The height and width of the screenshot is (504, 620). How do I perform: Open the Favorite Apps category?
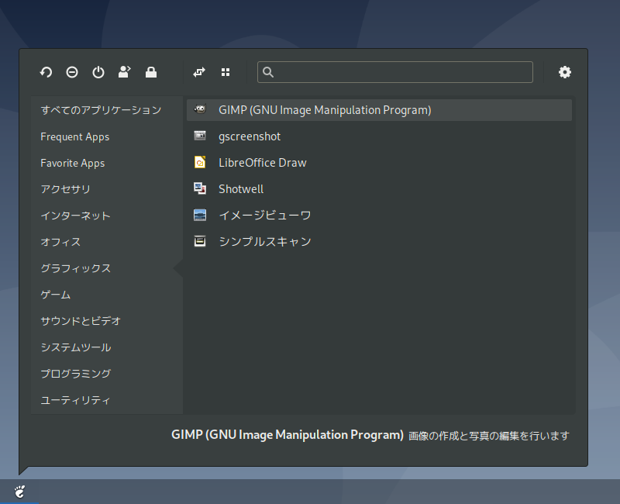(72, 163)
